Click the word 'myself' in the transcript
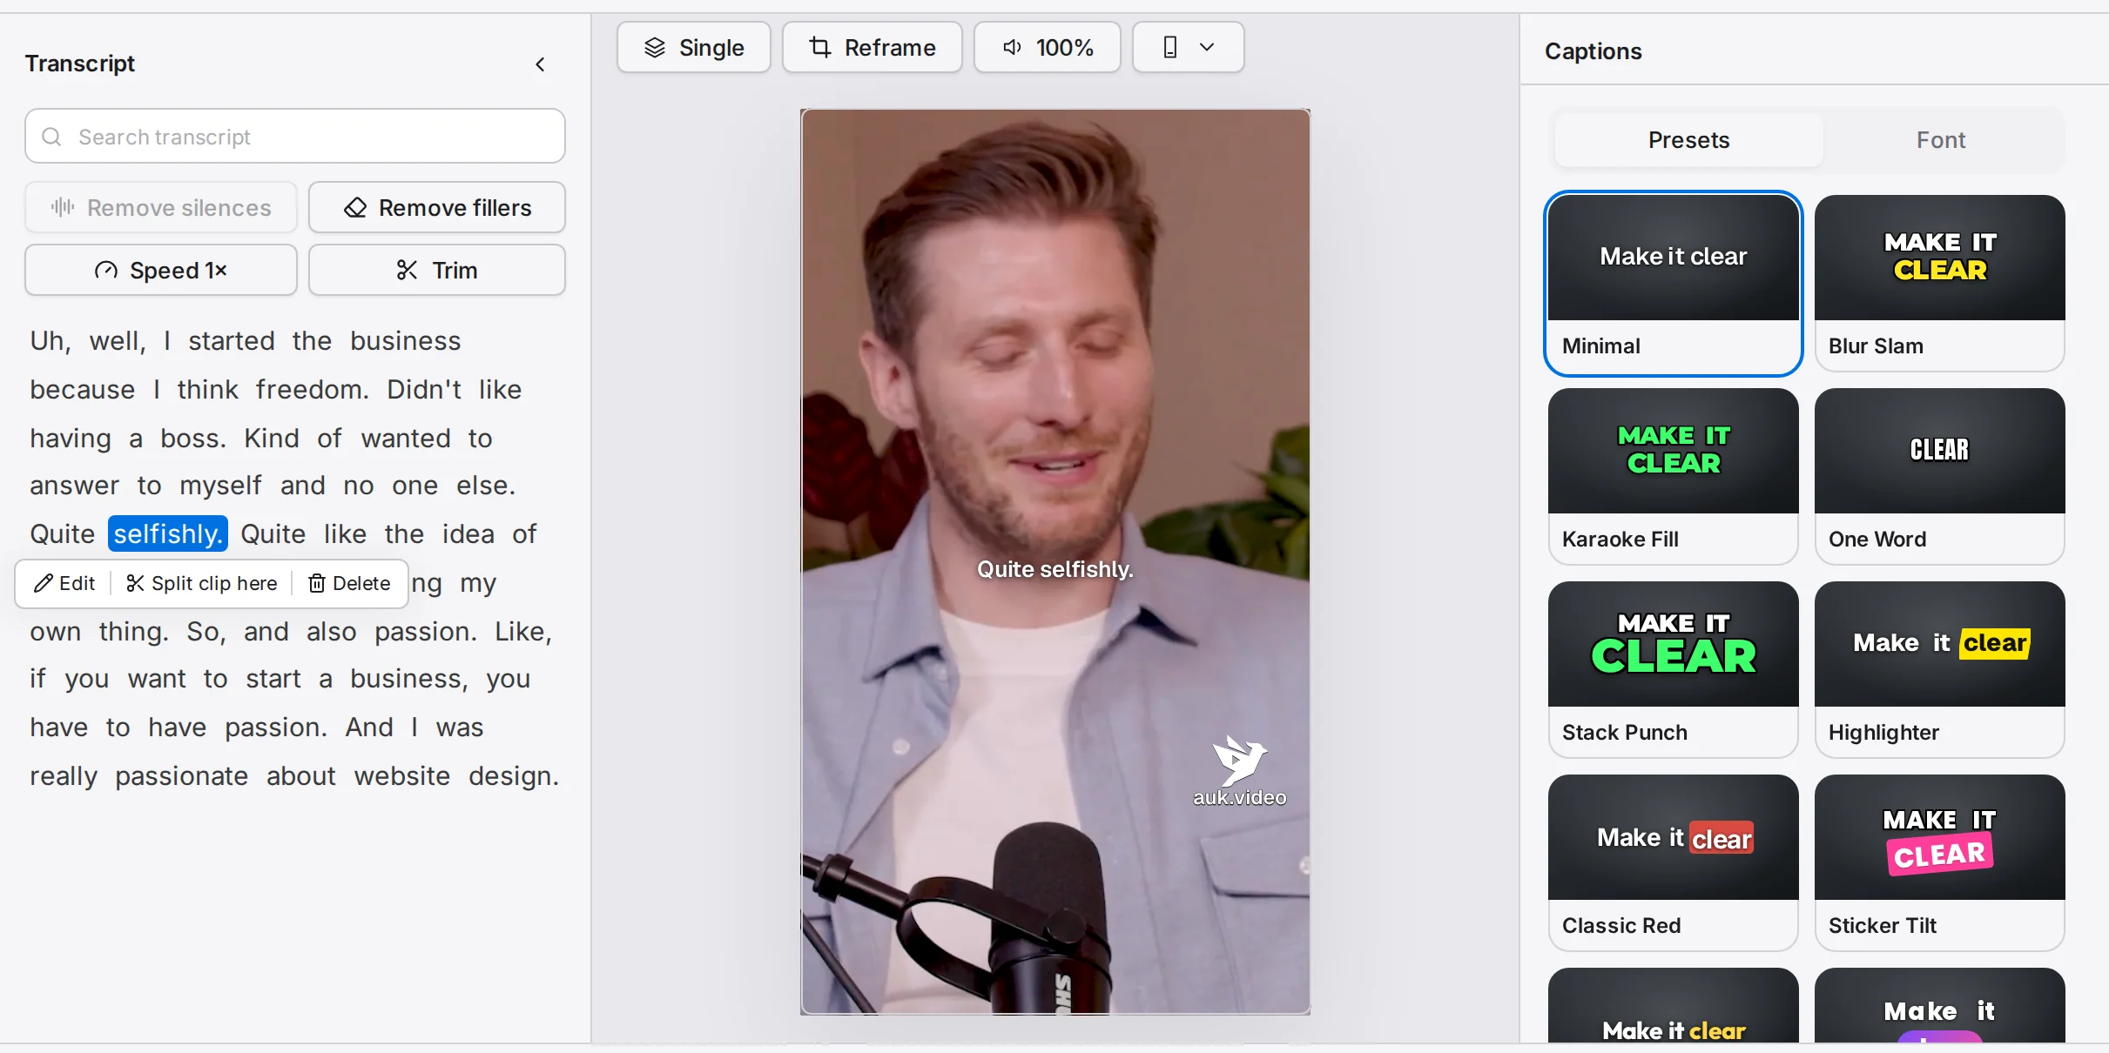Image resolution: width=2109 pixels, height=1053 pixels. click(x=220, y=485)
